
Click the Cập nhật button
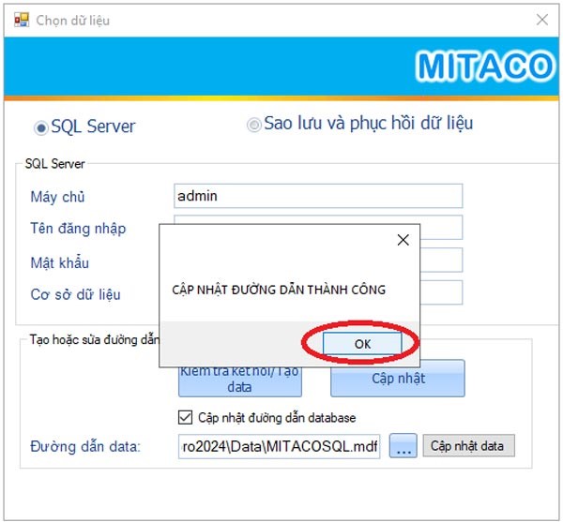(x=398, y=379)
